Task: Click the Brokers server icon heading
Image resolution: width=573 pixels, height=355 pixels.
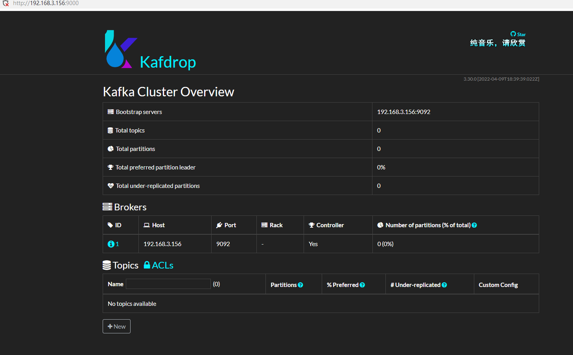Action: pos(107,207)
